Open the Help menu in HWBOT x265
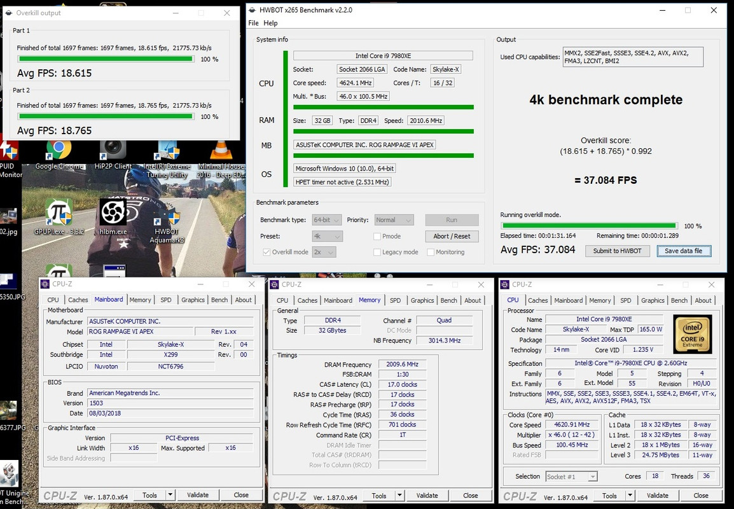The height and width of the screenshot is (509, 734). point(270,23)
